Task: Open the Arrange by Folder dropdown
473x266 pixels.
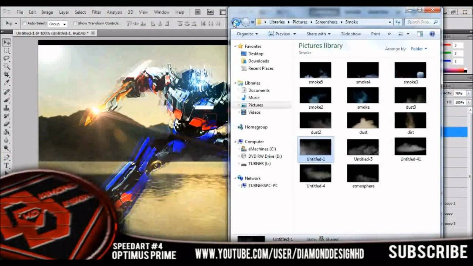Action: click(419, 49)
